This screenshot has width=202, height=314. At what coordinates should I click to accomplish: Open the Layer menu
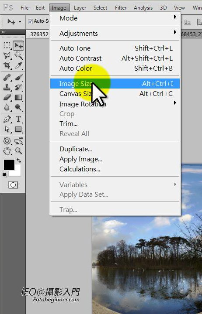coord(80,8)
